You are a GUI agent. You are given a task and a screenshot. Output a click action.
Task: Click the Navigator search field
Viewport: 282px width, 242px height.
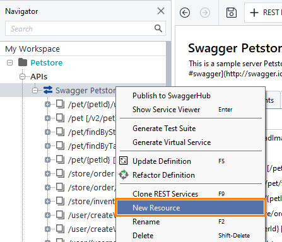coord(85,28)
